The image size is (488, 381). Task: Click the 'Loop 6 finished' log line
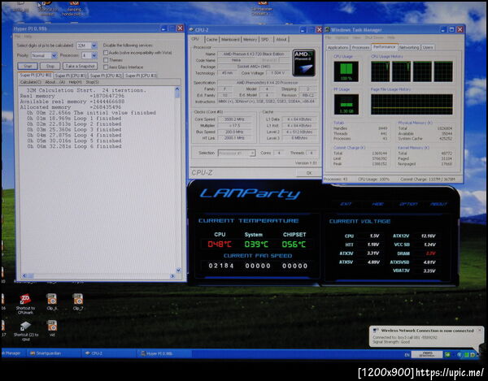coord(74,146)
